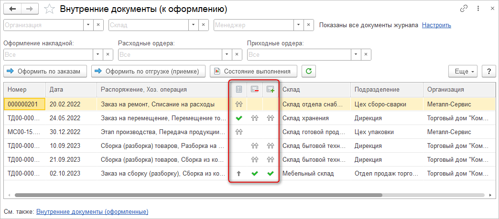Clear the Менеджер filter with X
The image size is (499, 219).
[x=308, y=25]
